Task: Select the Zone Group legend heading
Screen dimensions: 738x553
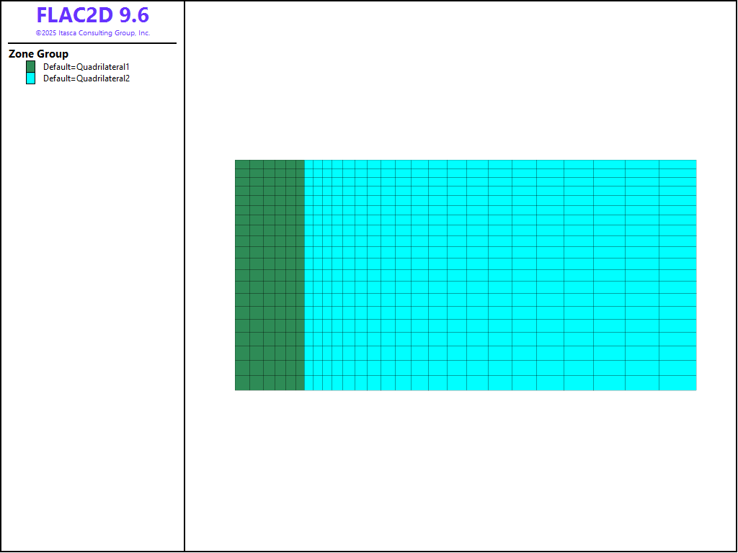Action: (x=38, y=54)
